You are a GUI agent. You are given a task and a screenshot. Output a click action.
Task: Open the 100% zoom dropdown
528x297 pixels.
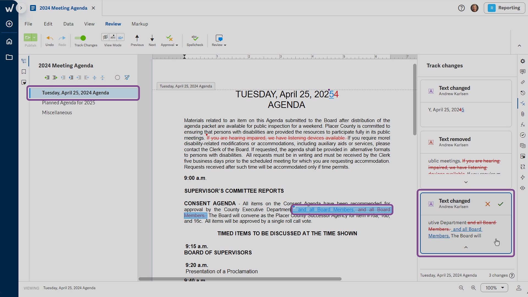click(x=494, y=288)
